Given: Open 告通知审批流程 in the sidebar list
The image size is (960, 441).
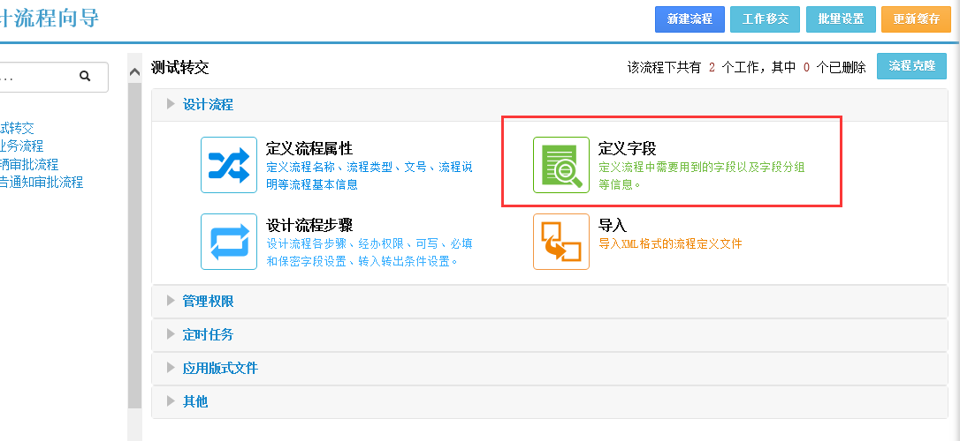Looking at the screenshot, I should pos(41,182).
